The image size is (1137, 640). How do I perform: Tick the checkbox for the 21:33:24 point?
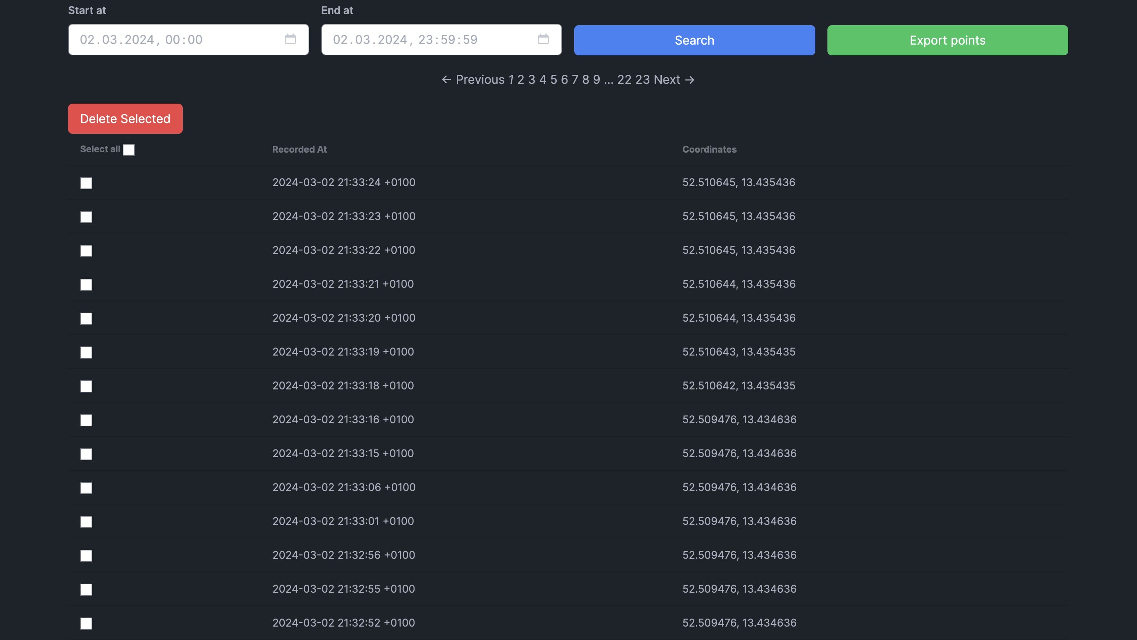(86, 183)
